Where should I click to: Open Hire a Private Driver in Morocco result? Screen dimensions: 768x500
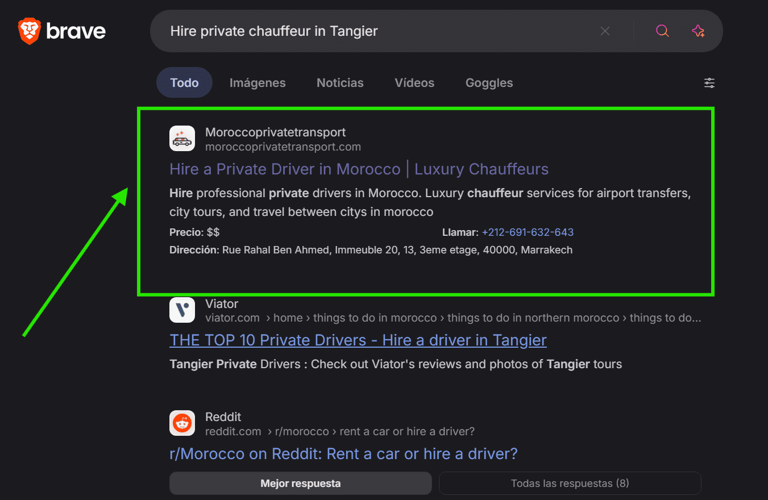[359, 169]
